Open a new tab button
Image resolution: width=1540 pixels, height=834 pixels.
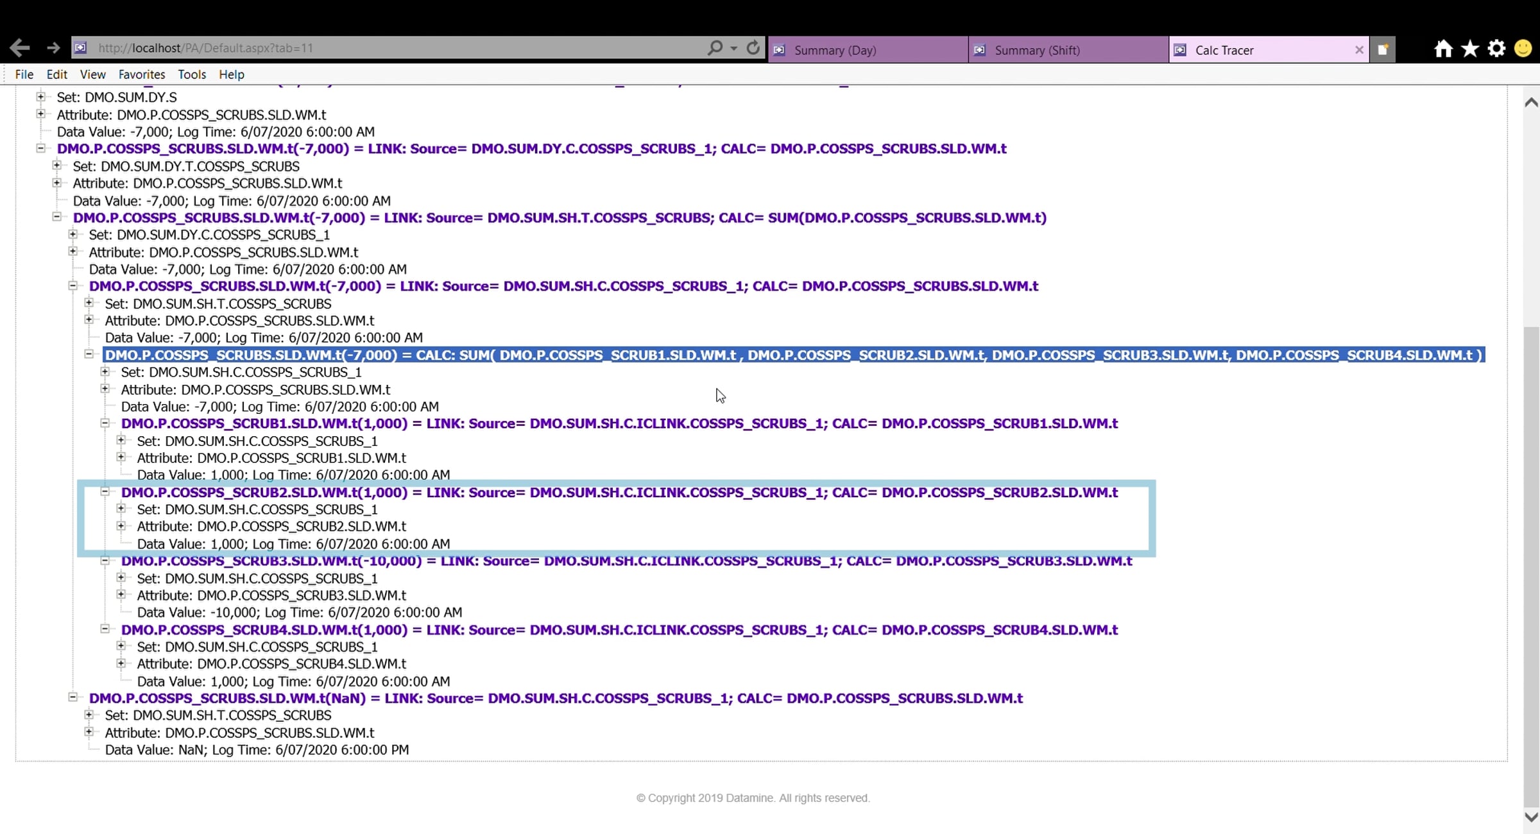coord(1383,49)
